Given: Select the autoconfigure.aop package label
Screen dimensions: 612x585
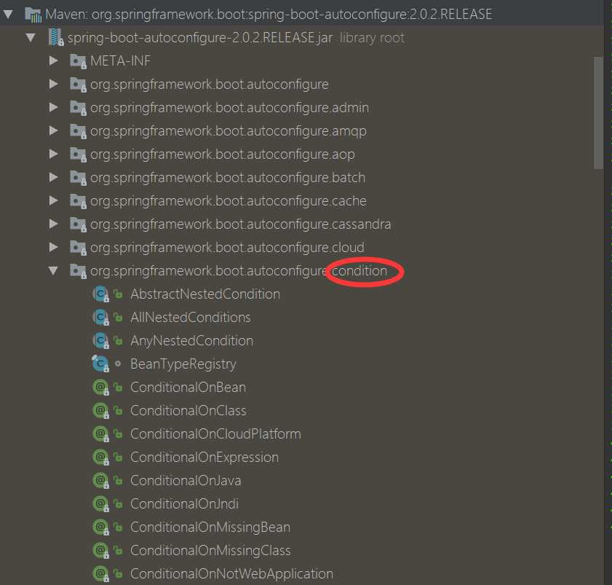Looking at the screenshot, I should point(223,154).
